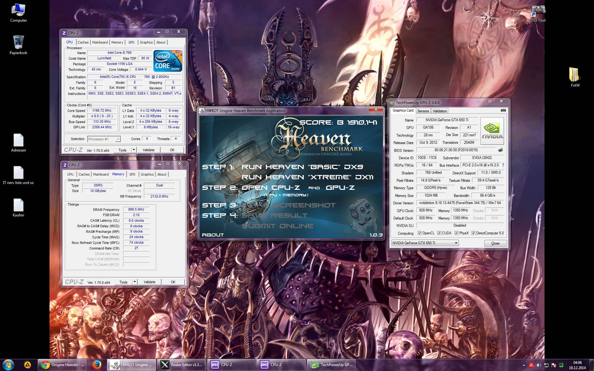Toggle the PhysX checkbox in GPU-Z

tap(456, 233)
